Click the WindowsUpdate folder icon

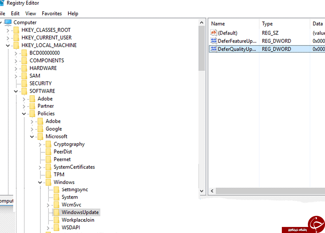pyautogui.click(x=56, y=212)
